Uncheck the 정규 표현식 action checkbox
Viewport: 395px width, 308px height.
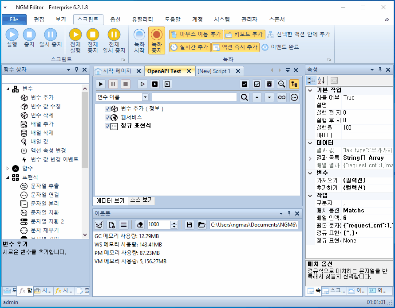(107, 126)
